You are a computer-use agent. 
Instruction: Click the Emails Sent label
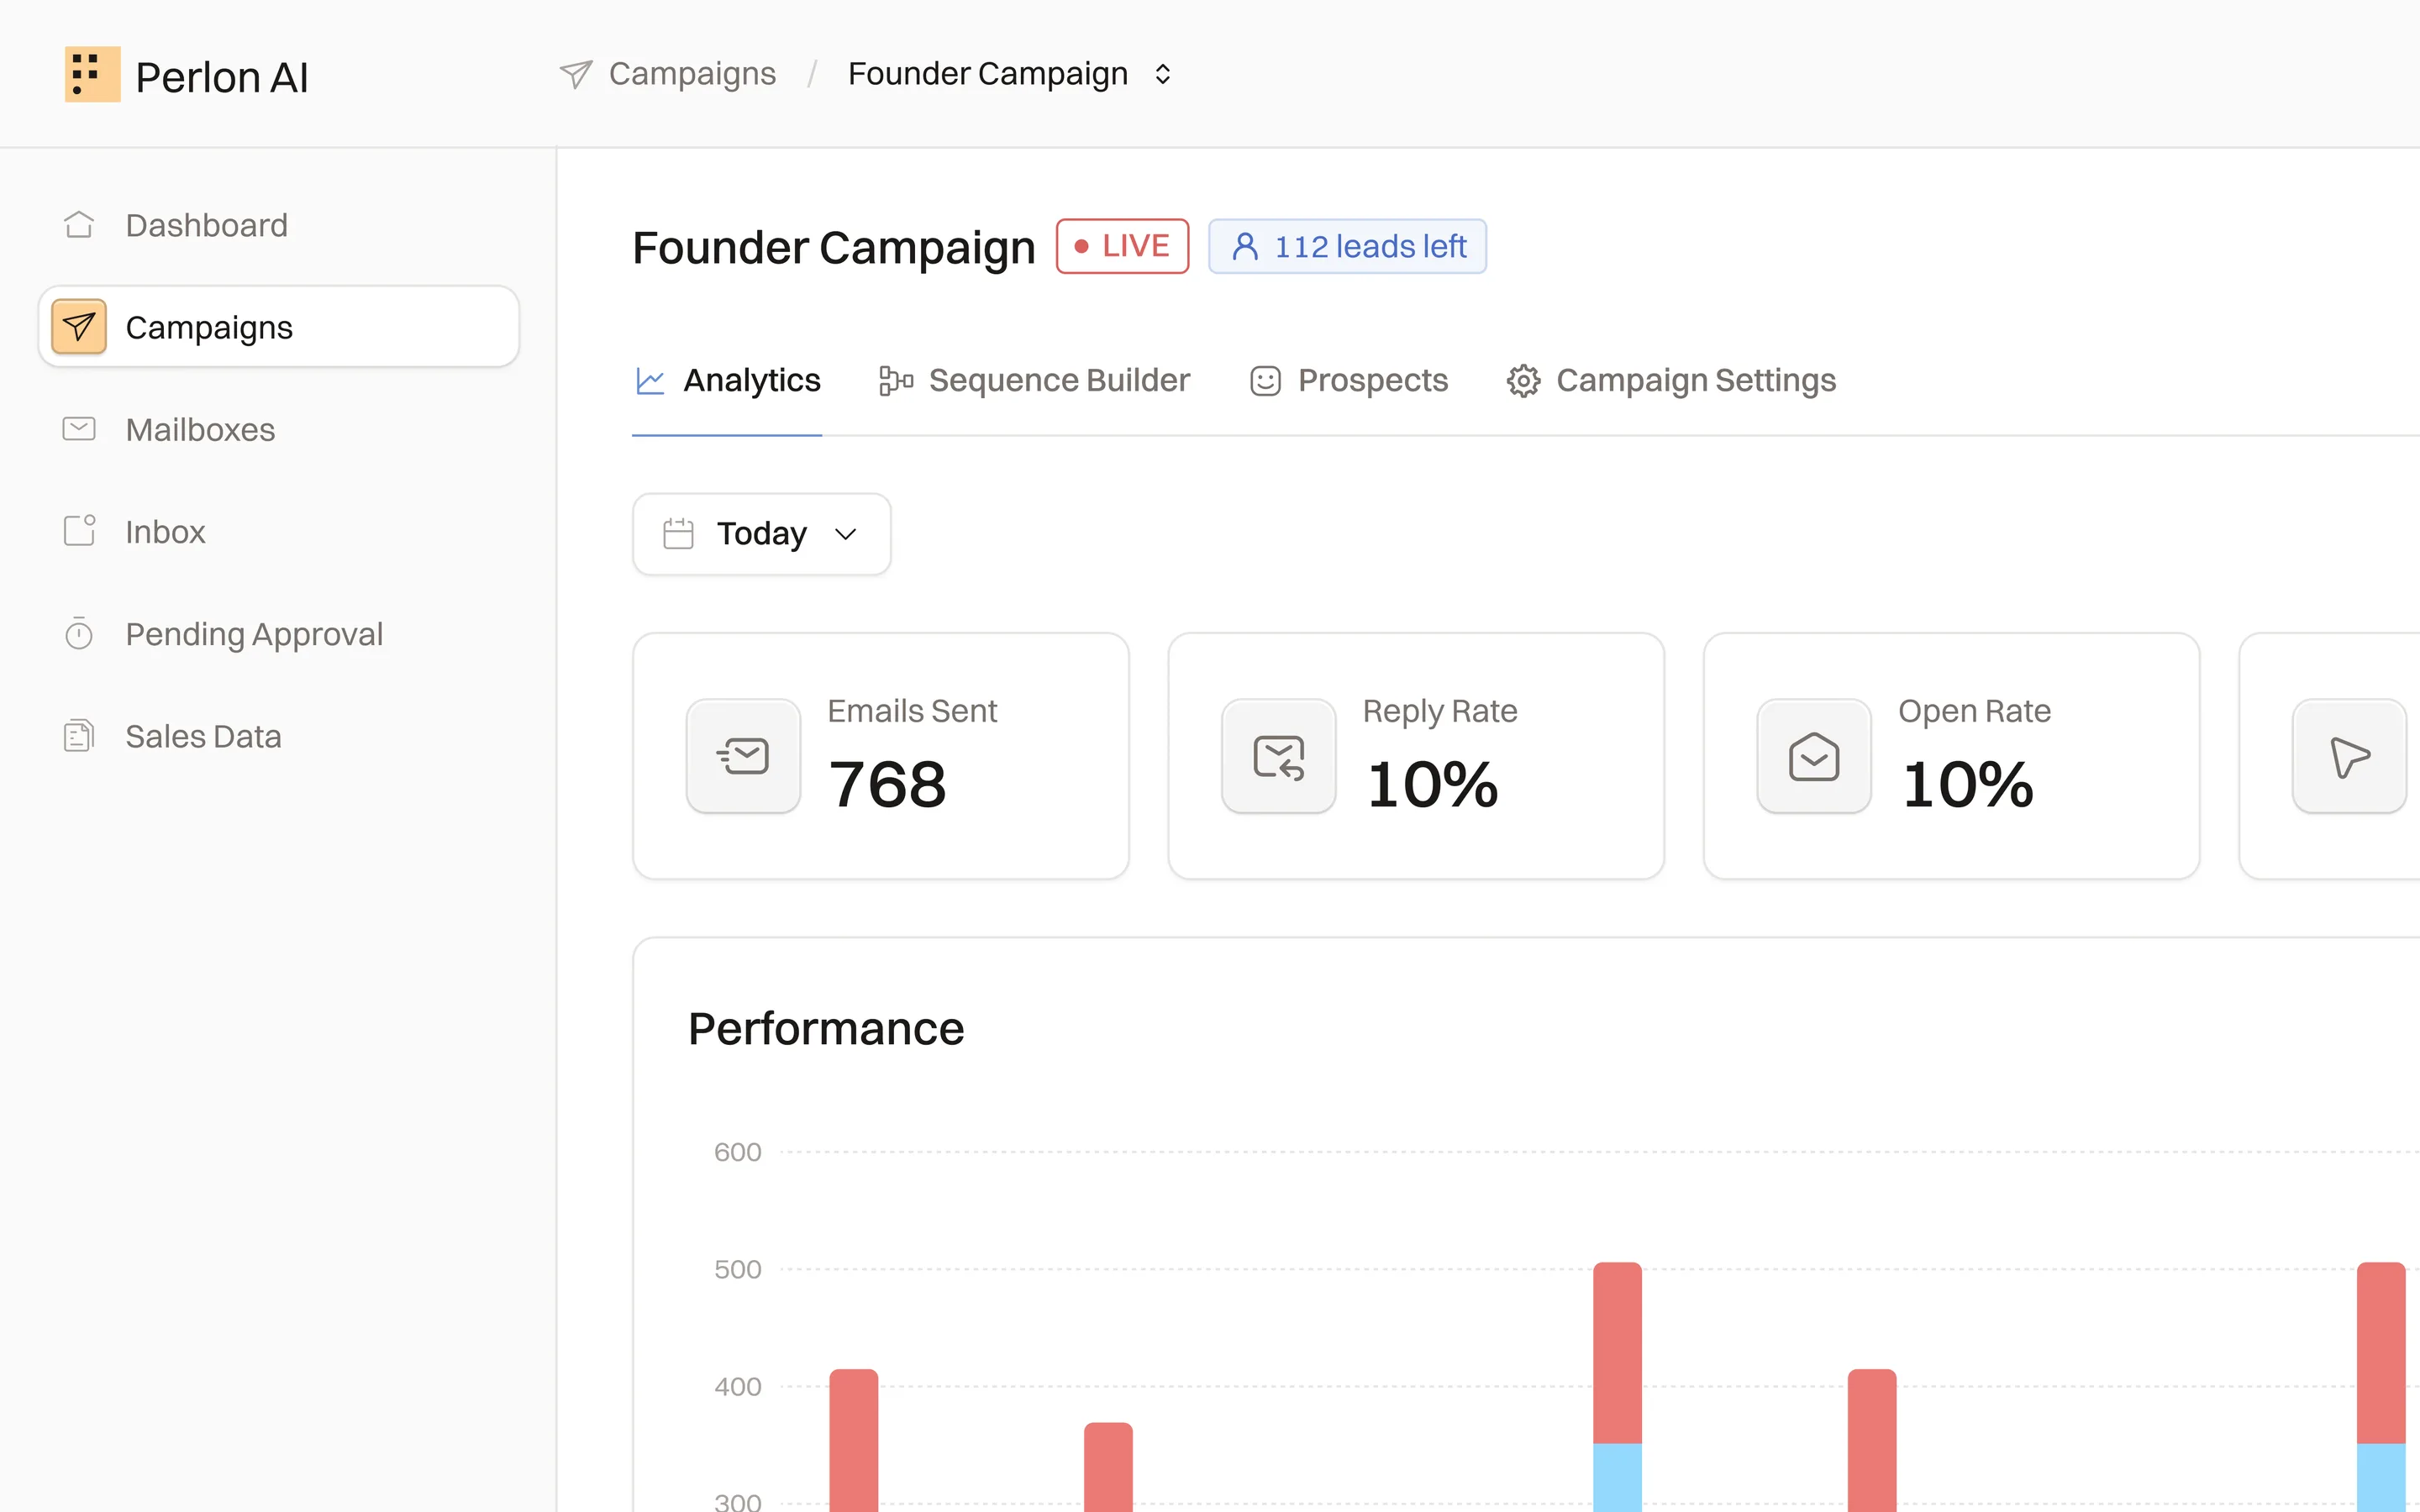click(912, 711)
